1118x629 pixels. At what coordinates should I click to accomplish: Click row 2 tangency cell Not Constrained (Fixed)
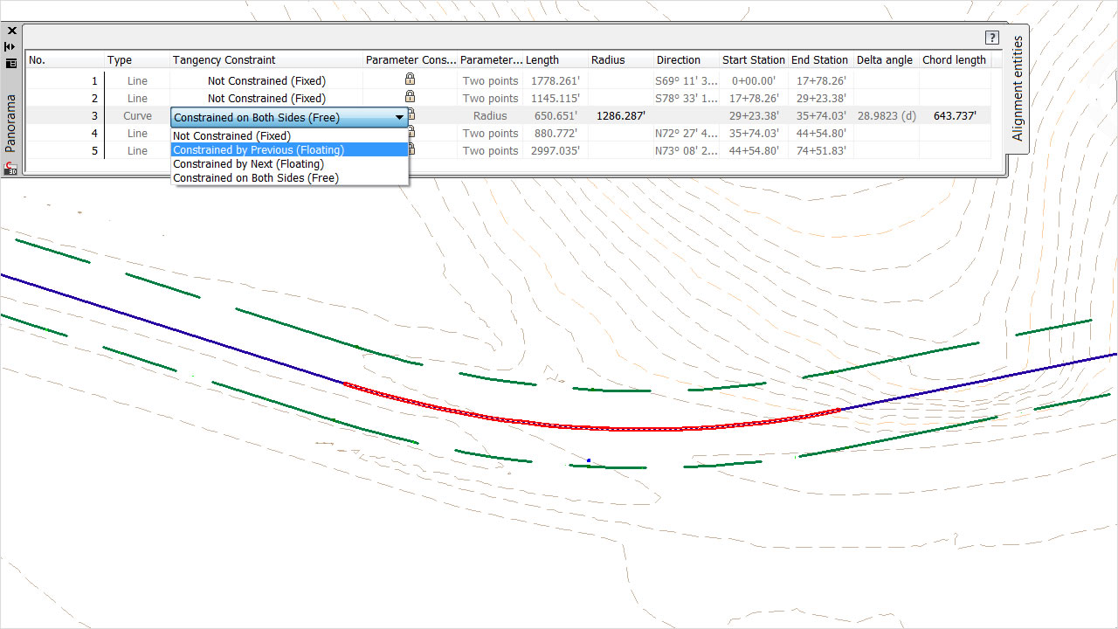click(266, 99)
